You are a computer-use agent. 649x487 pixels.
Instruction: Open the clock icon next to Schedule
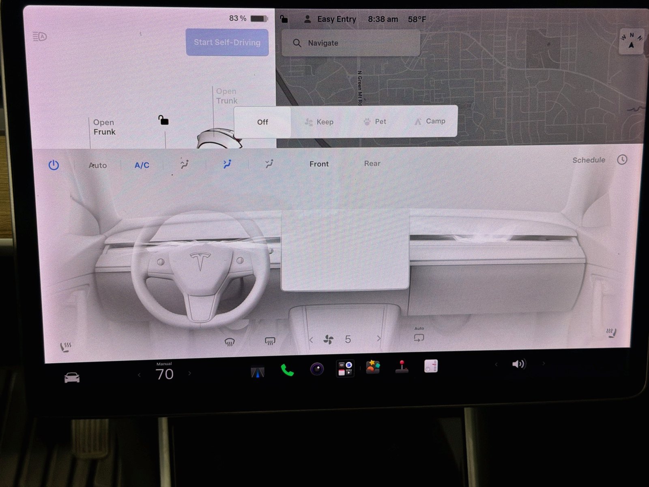(x=622, y=159)
